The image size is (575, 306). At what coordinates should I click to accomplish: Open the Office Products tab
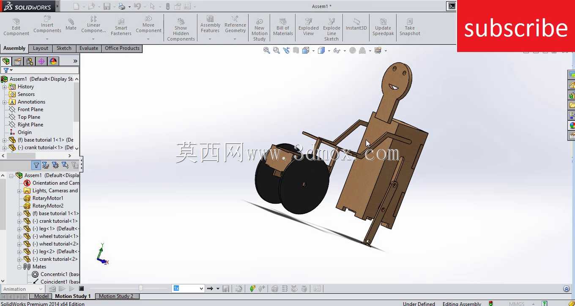click(122, 48)
